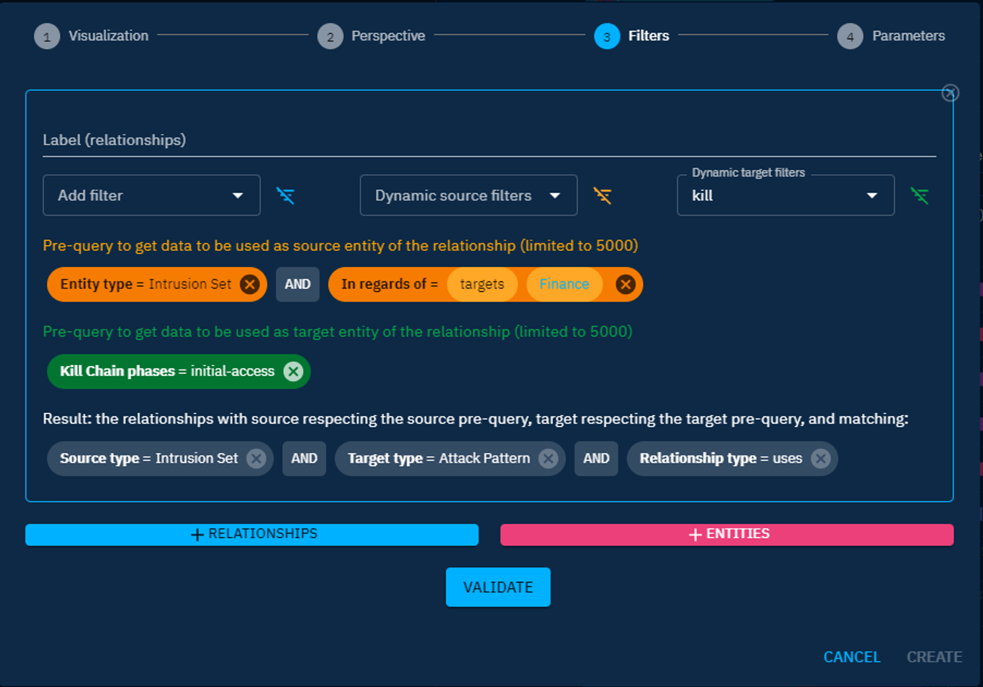This screenshot has height=687, width=983.
Task: Toggle the AND operator after the Source type chip
Action: (x=304, y=459)
